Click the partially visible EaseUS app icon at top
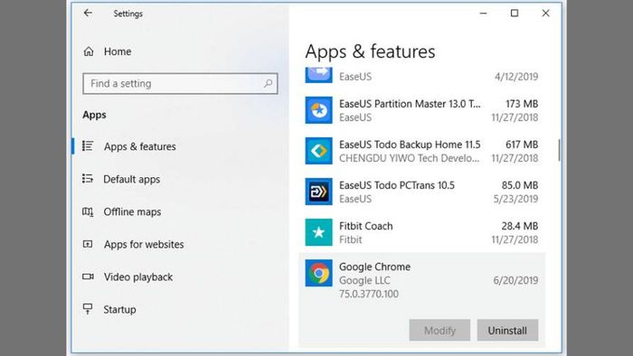 (x=318, y=75)
